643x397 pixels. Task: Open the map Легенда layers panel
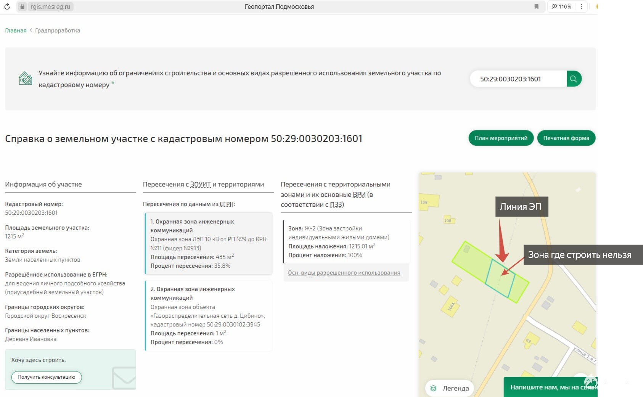pos(450,388)
